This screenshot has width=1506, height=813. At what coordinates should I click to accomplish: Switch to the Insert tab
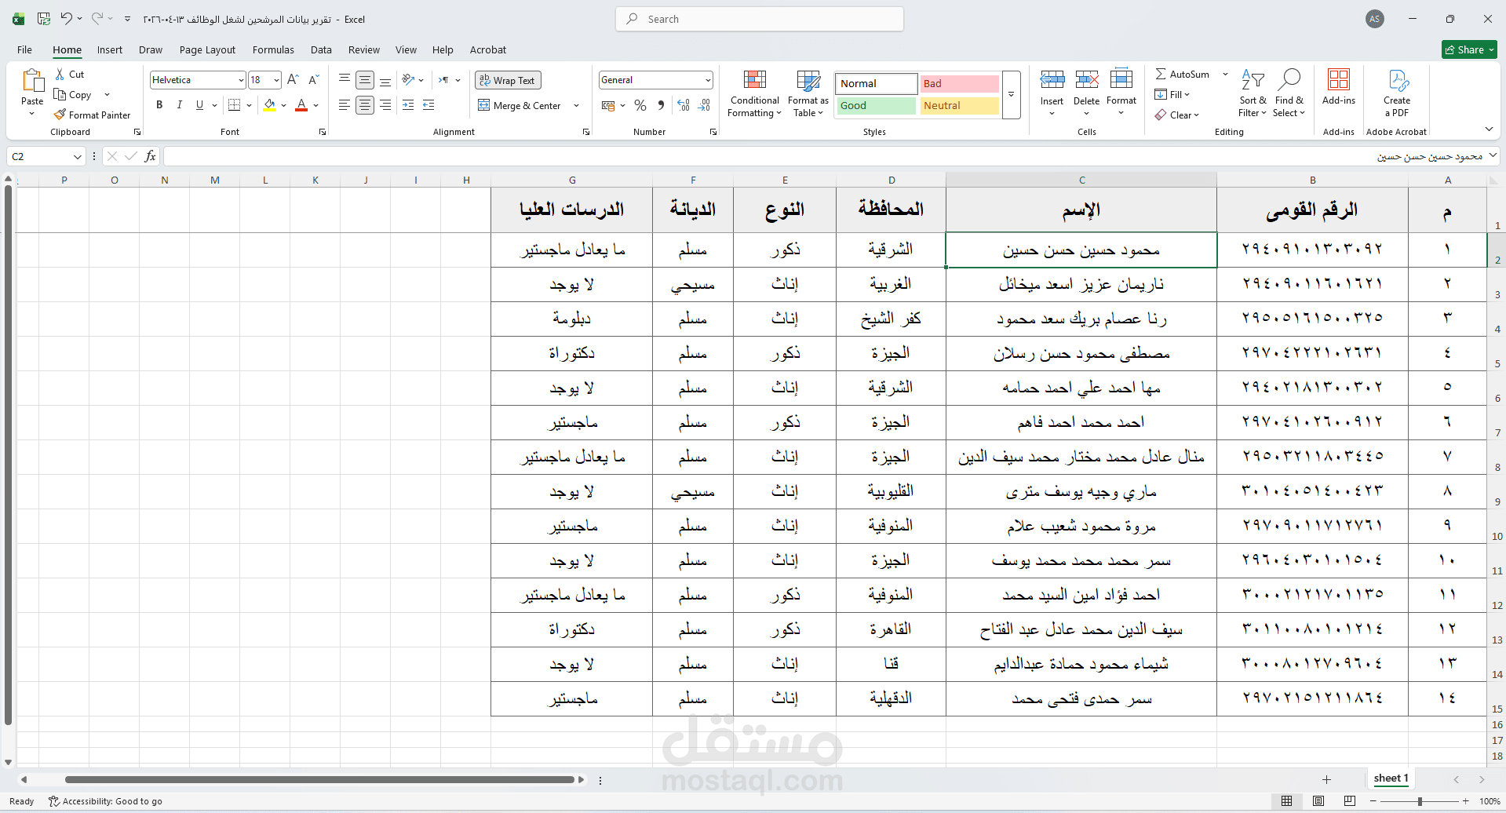pos(110,49)
